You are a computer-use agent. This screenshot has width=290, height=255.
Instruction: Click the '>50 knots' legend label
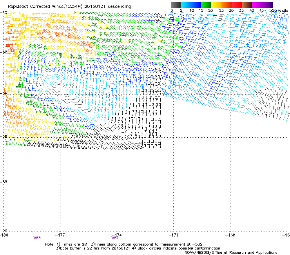(279, 11)
